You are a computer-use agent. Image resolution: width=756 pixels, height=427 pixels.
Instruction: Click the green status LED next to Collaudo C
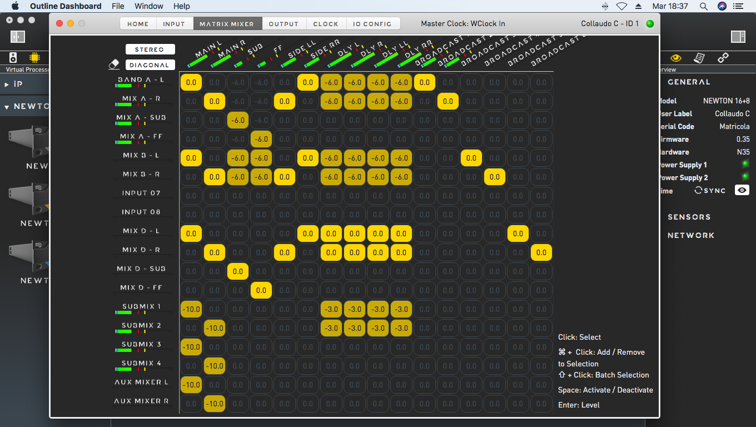click(x=650, y=24)
